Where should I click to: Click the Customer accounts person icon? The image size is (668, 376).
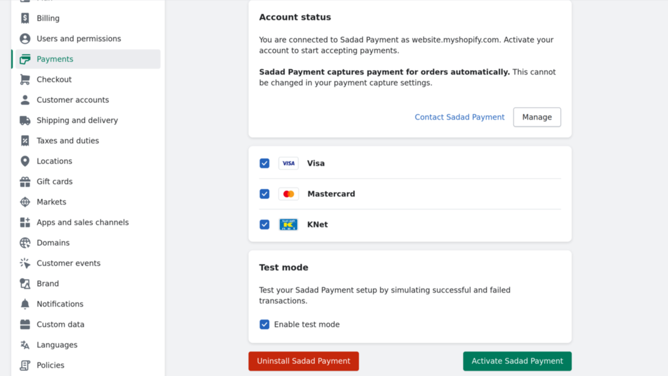pyautogui.click(x=25, y=100)
